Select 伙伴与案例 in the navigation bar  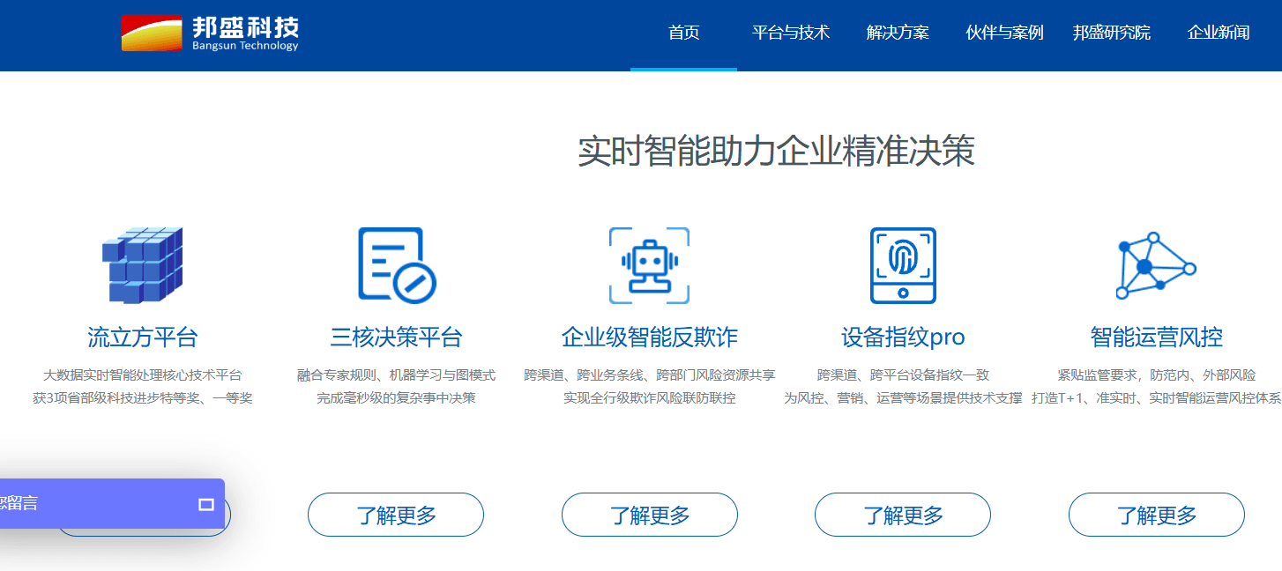pos(1004,33)
